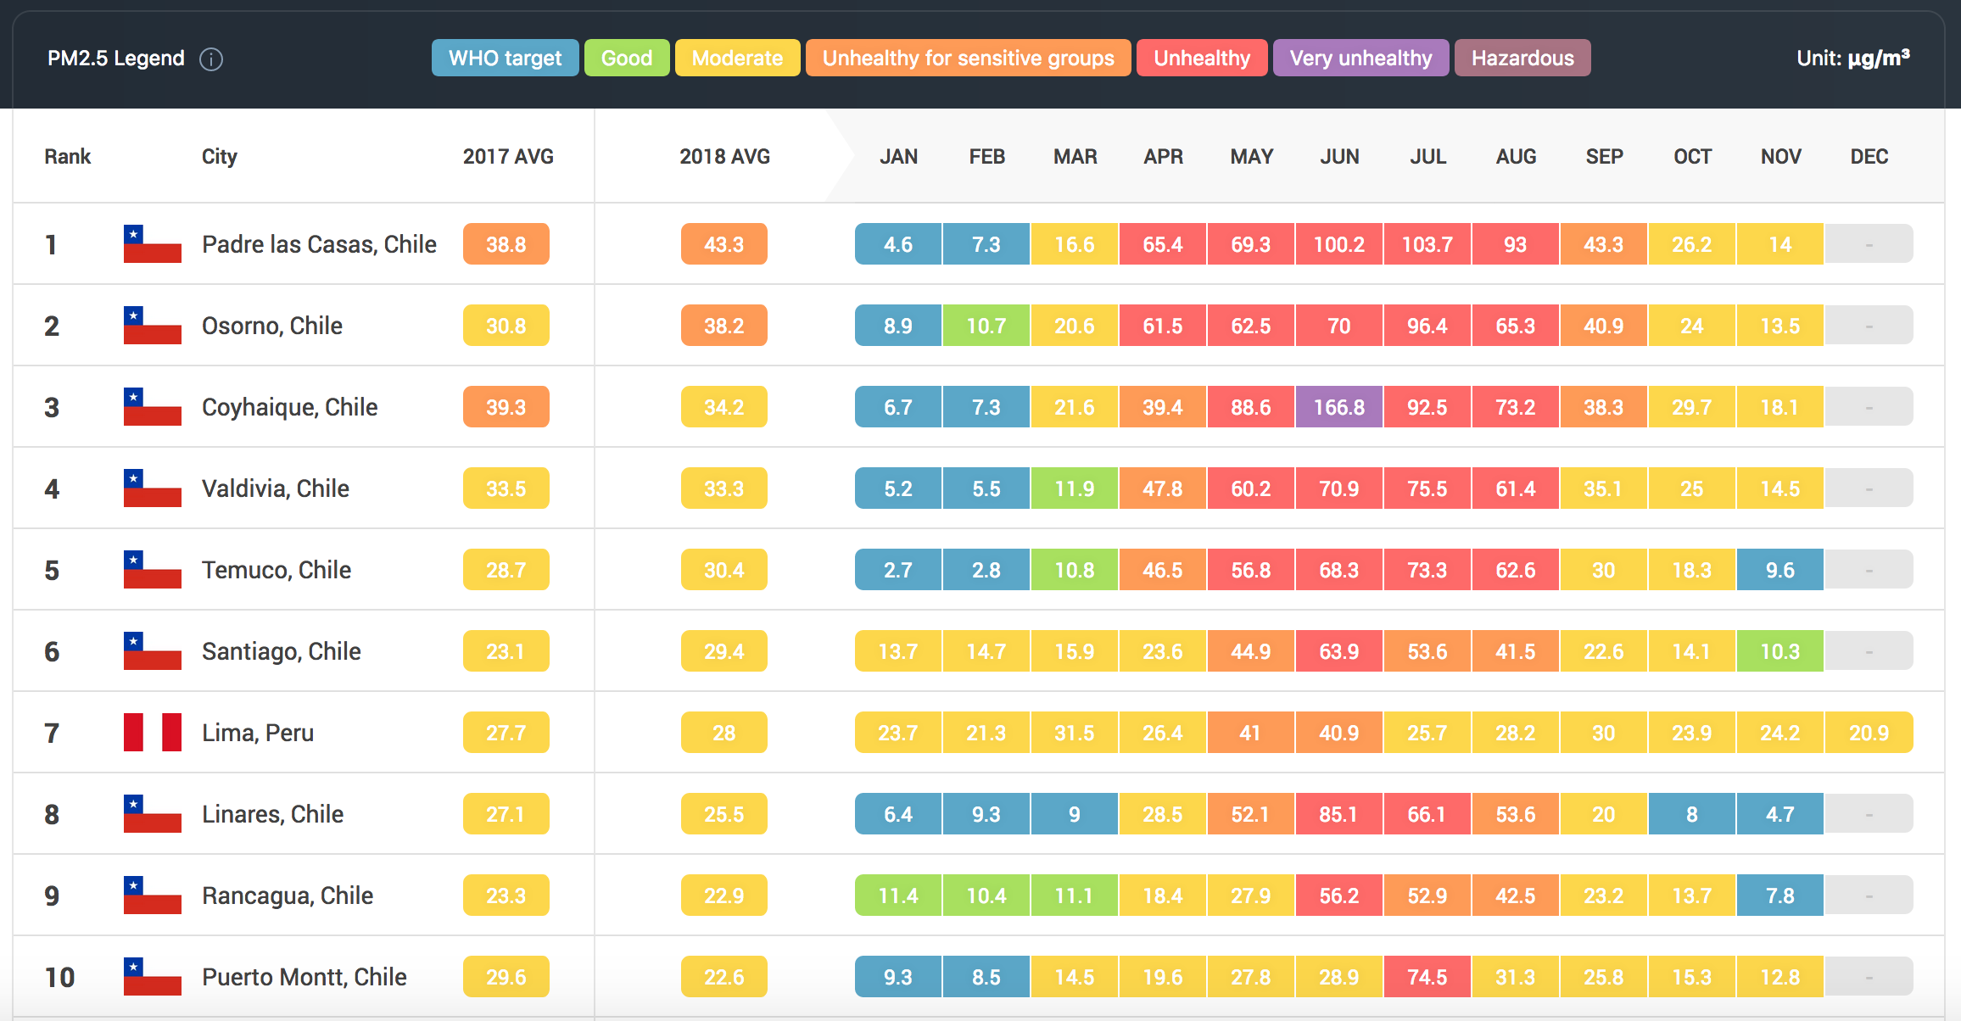Image resolution: width=1961 pixels, height=1021 pixels.
Task: Click the Chile flag beside Osorno
Action: coord(153,326)
